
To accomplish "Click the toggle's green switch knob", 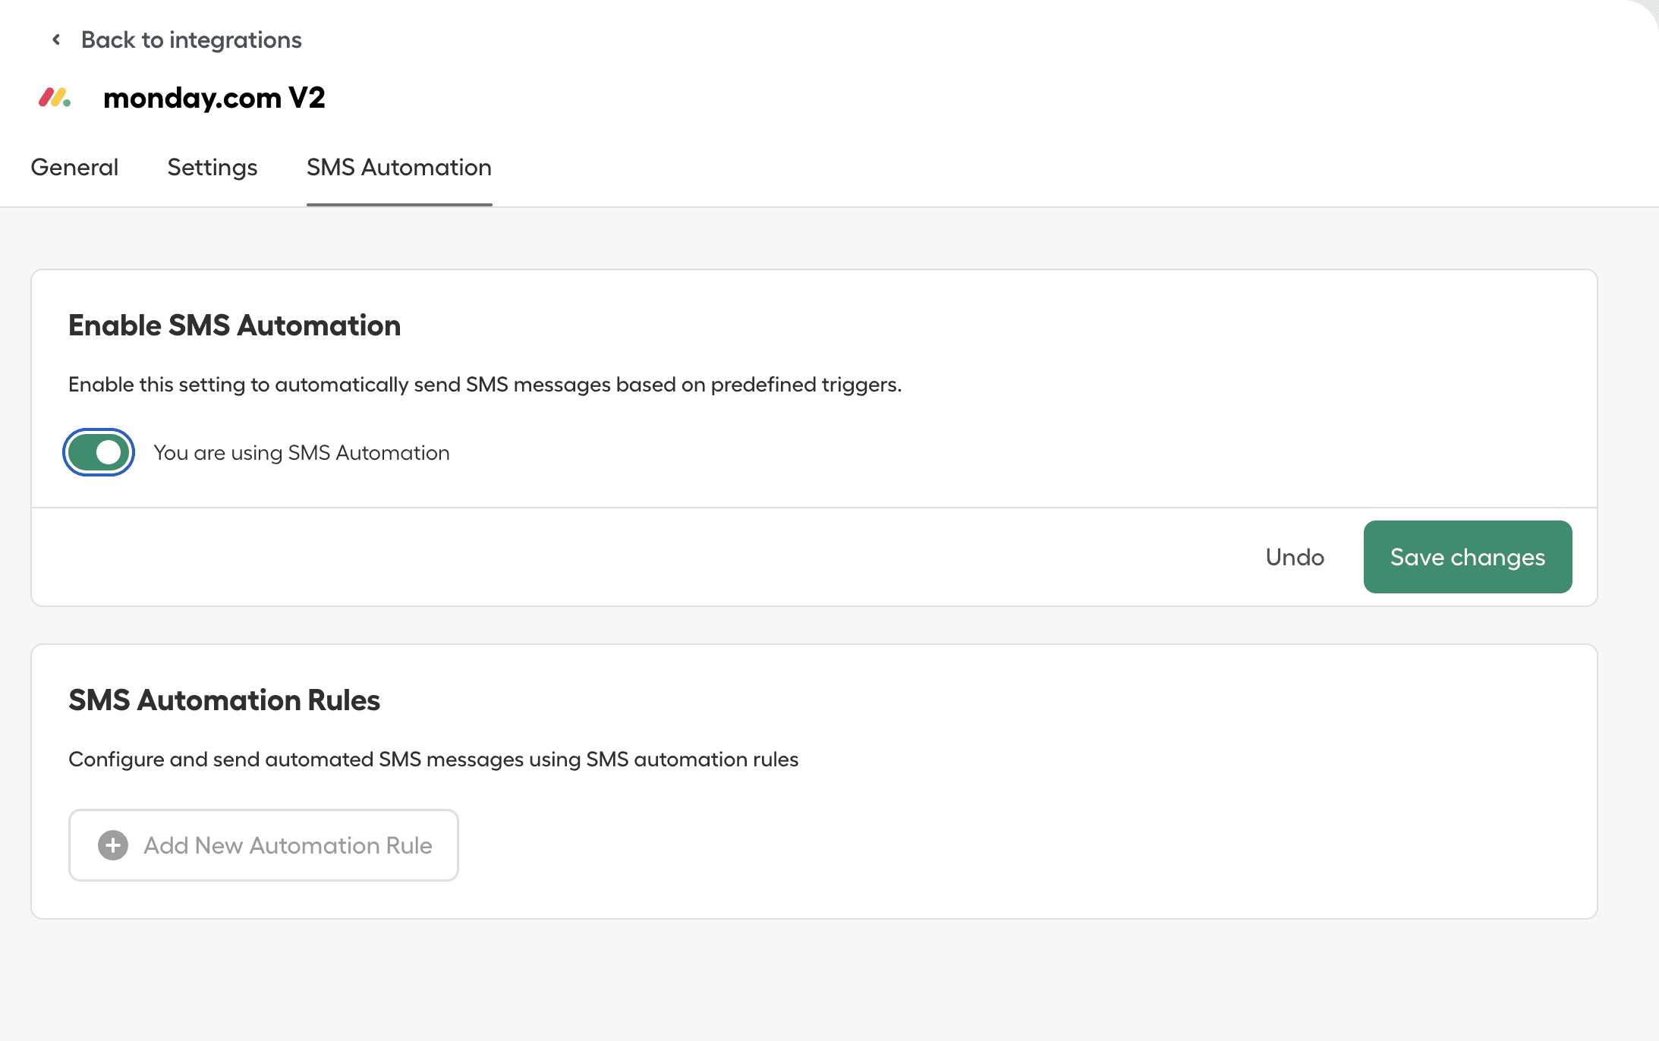I will click(110, 451).
